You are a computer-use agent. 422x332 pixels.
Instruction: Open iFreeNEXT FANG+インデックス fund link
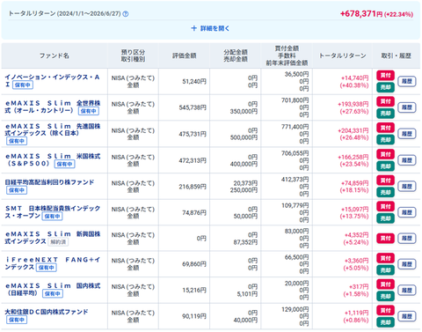click(x=53, y=263)
